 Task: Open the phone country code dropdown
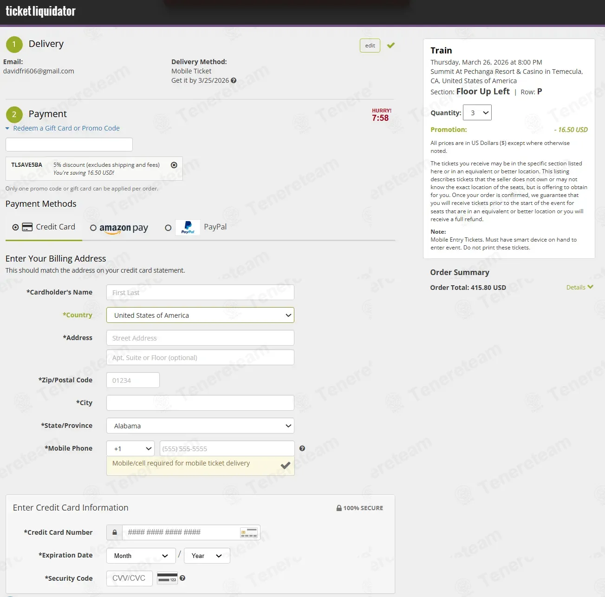130,448
